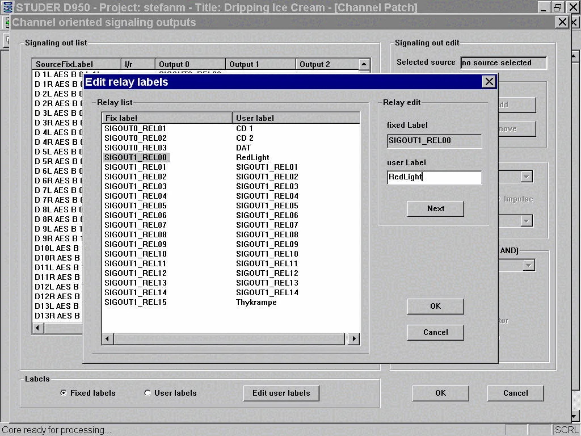The image size is (581, 436).
Task: Click Signaling out list scroll-left arrow
Action: pyautogui.click(x=38, y=328)
